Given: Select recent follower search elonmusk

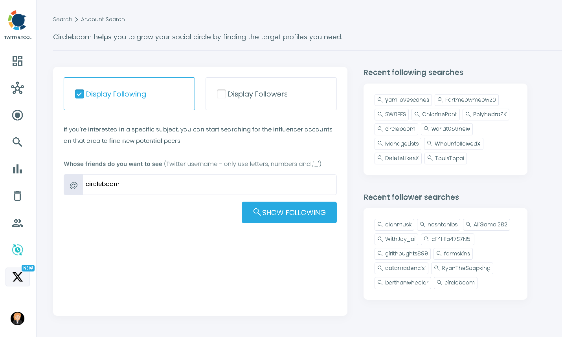Looking at the screenshot, I should coord(394,225).
